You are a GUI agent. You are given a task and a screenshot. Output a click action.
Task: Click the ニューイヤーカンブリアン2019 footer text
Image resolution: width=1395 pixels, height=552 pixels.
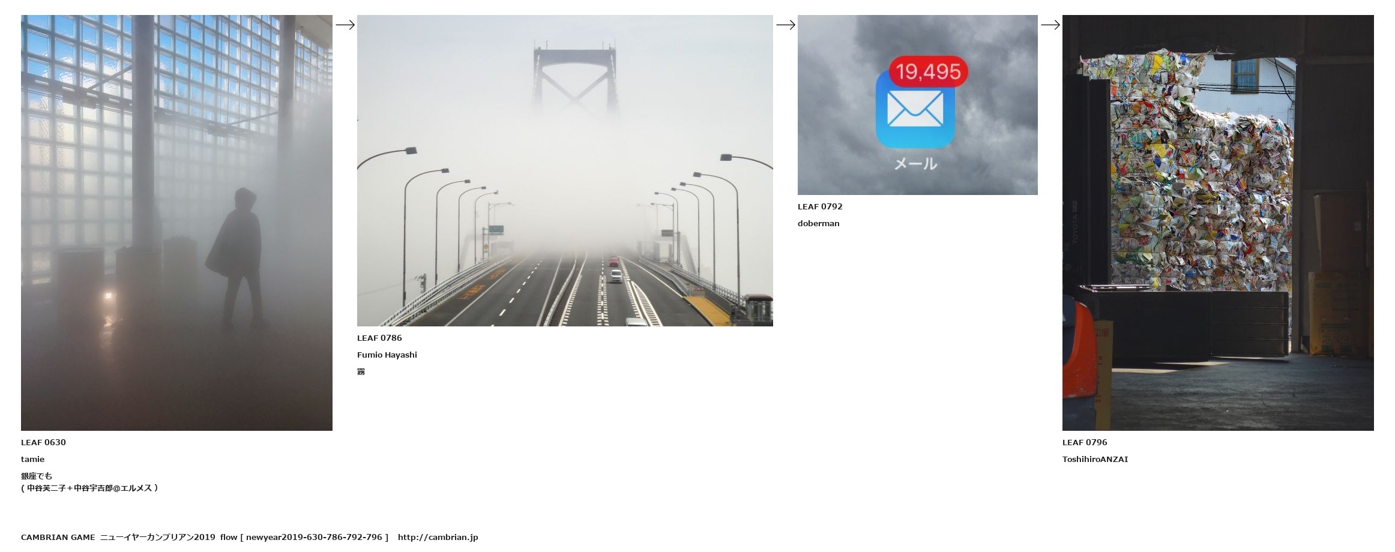coord(157,537)
